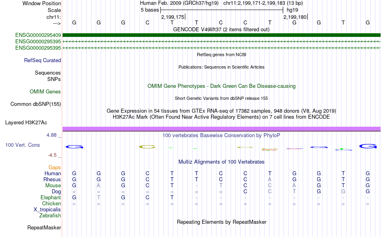Click the Dog species label
381x237 pixels.
[x=56, y=192]
